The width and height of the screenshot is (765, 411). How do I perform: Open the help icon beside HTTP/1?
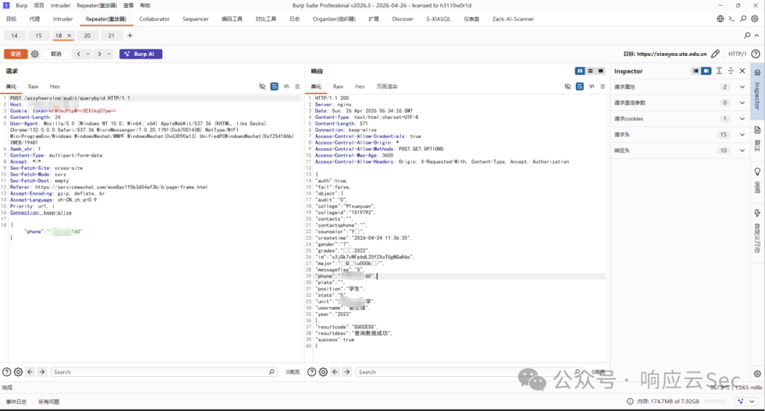(755, 54)
